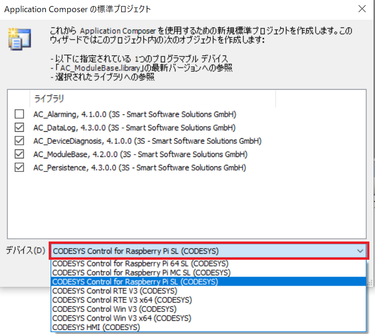
Task: Click the ライブラリ column header
Action: 49,99
